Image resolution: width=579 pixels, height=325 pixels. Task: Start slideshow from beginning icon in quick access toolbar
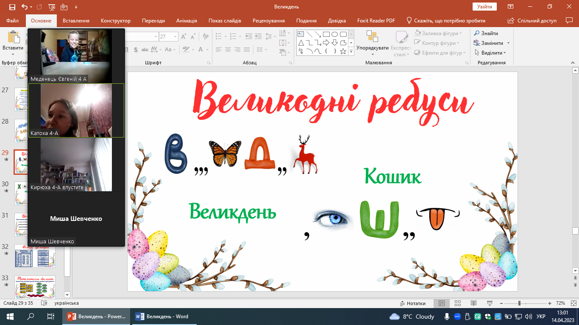(52, 7)
